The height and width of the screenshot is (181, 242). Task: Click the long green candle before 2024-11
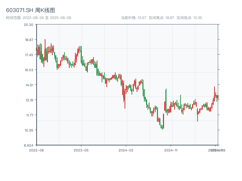pyautogui.click(x=166, y=101)
